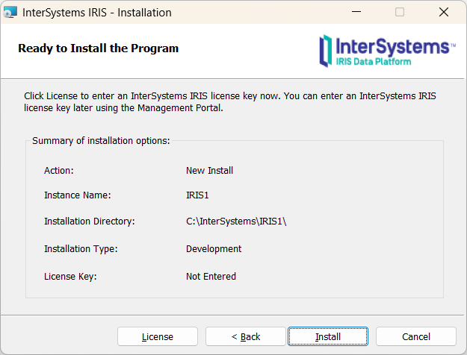467x355 pixels.
Task: Close the installation window
Action: (x=444, y=13)
